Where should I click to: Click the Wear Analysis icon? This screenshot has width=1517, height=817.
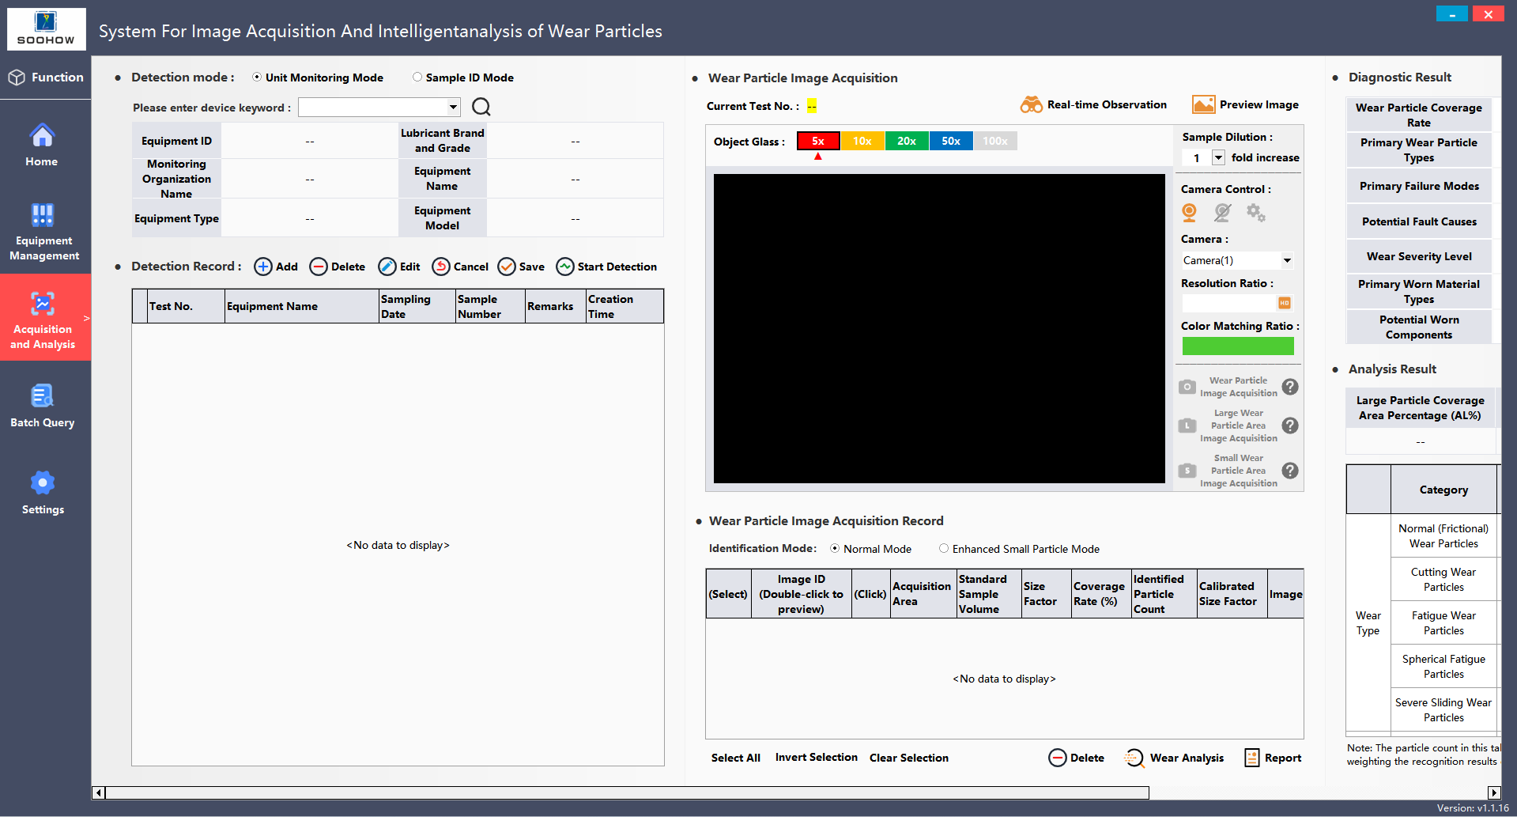(1134, 758)
